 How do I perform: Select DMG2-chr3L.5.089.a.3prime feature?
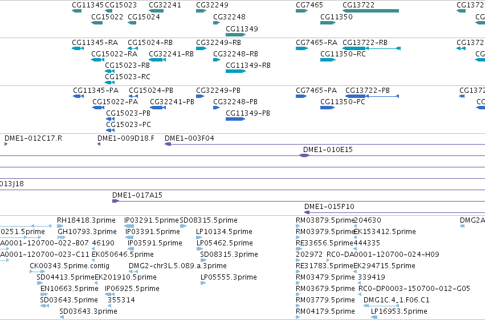178,266
